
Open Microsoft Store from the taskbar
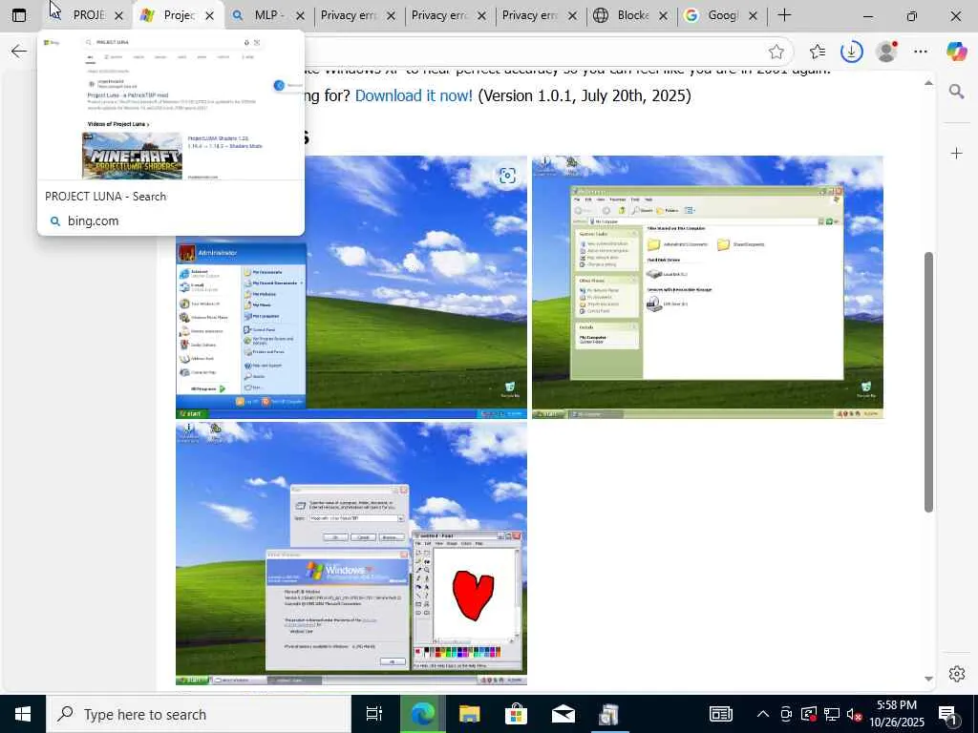(x=516, y=714)
